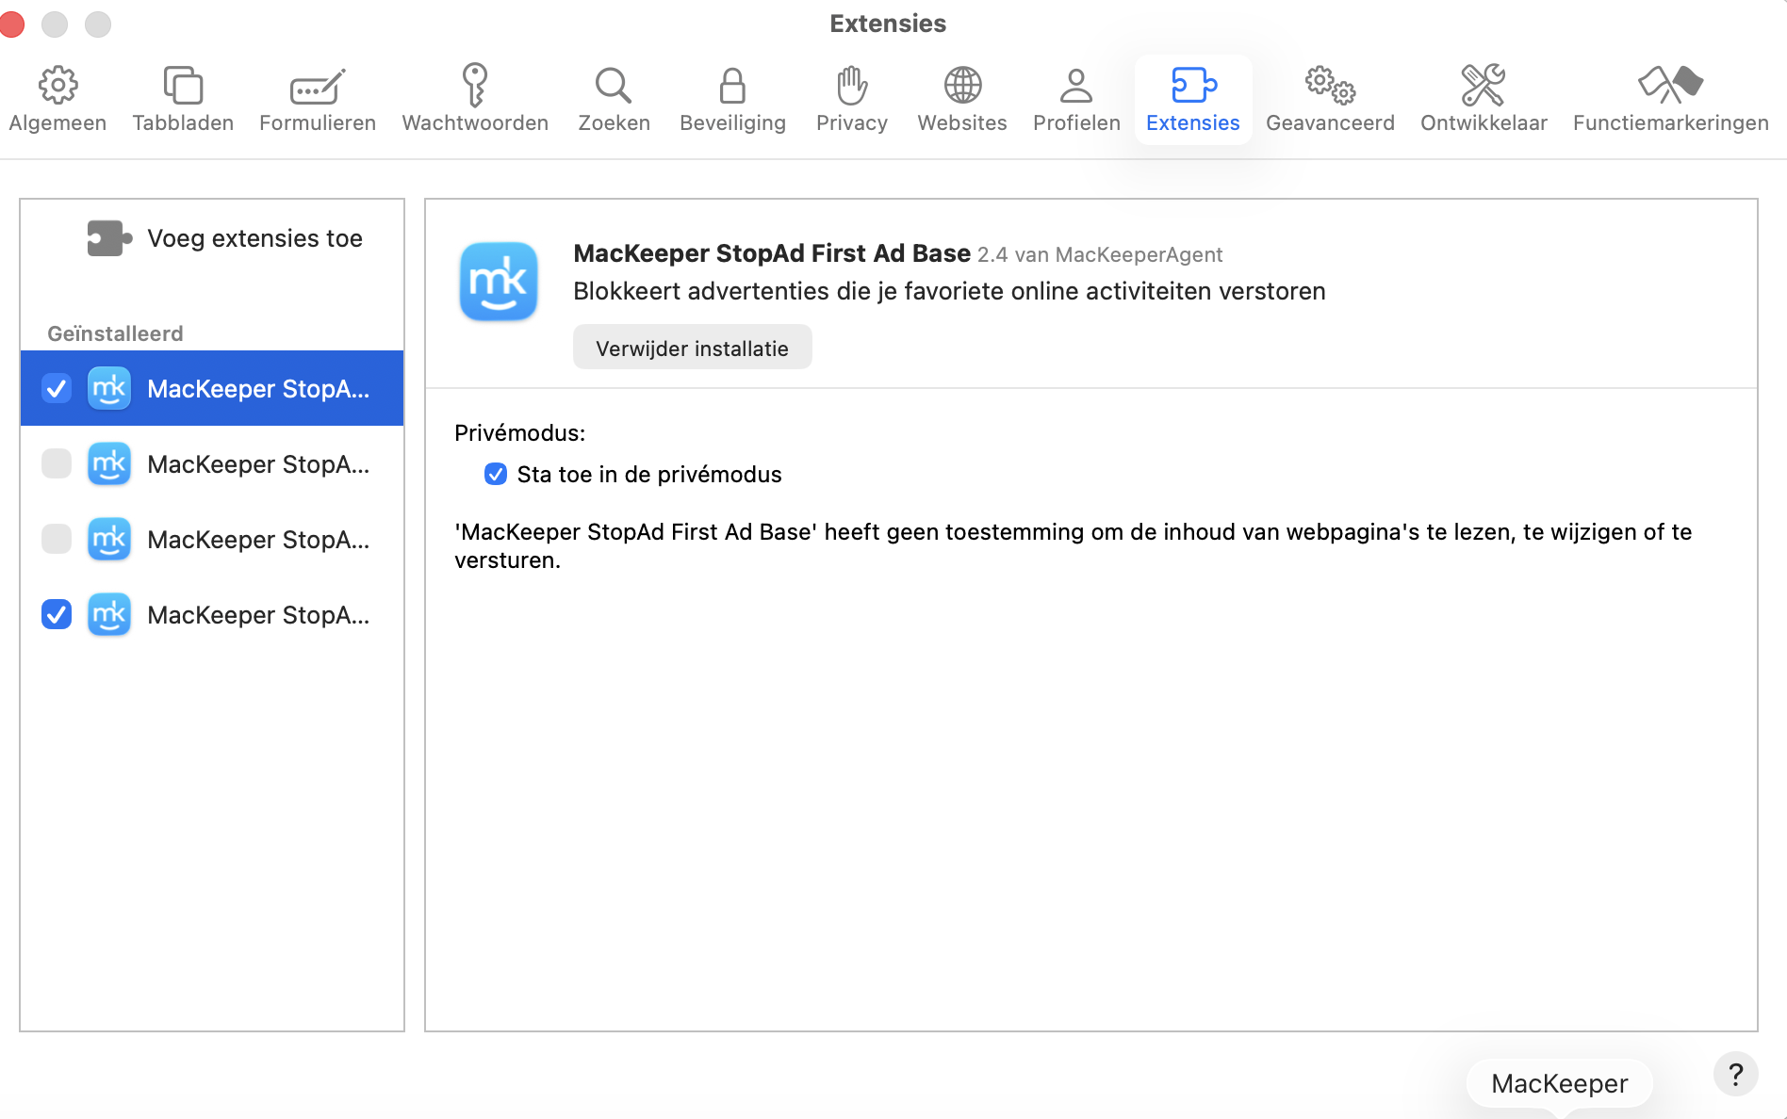
Task: Open the Algemeen settings pane
Action: (57, 98)
